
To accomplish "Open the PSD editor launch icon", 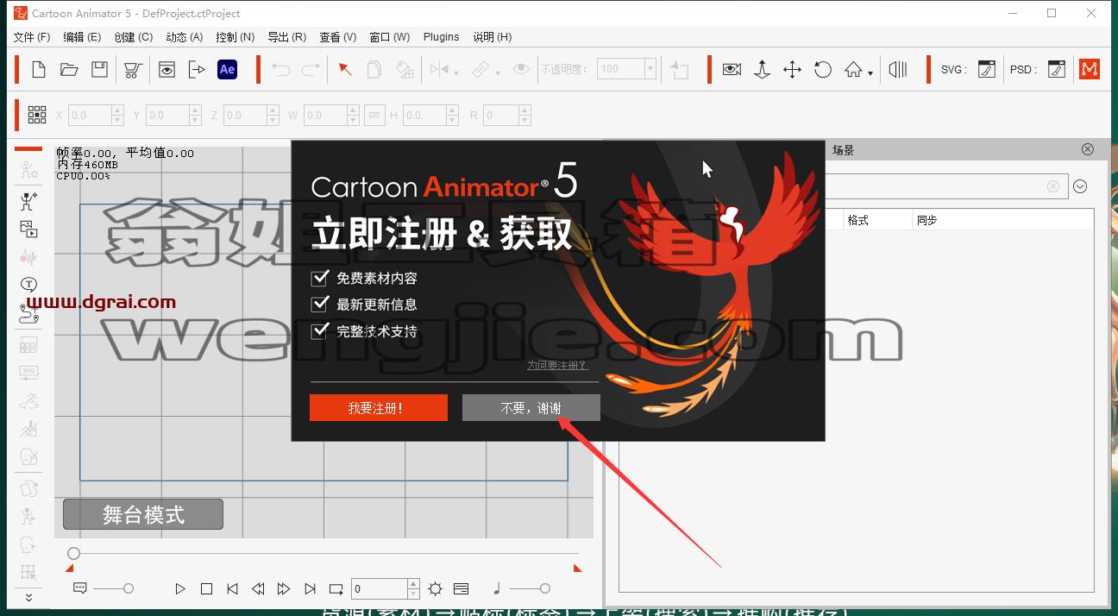I will (1057, 70).
